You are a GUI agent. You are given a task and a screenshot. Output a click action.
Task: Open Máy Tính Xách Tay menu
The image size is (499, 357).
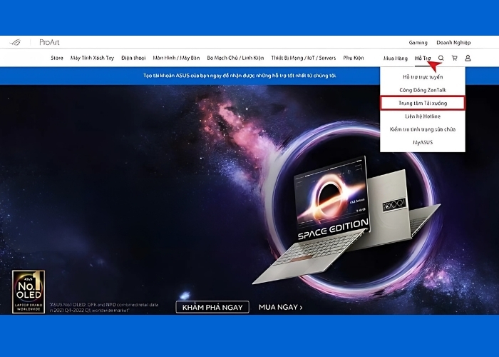click(x=92, y=58)
